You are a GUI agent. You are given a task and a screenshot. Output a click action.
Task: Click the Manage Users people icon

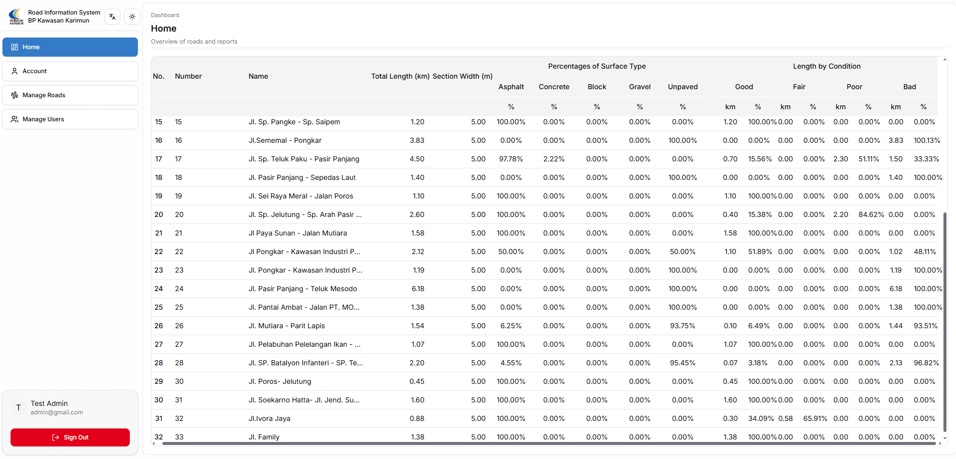tap(14, 119)
